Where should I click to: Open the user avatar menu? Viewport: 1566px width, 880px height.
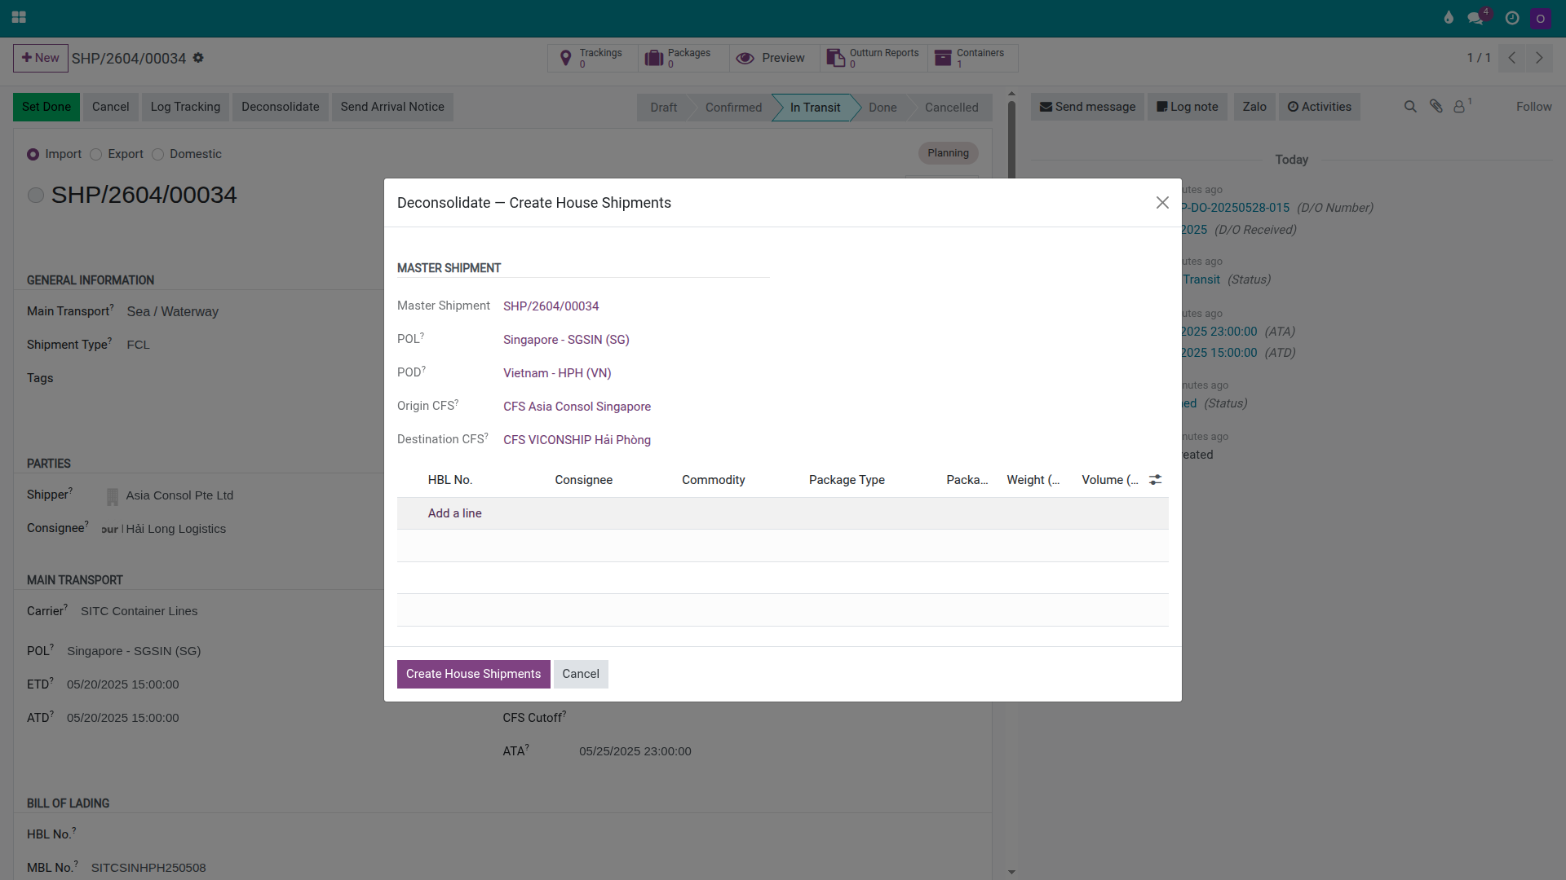[x=1541, y=18]
